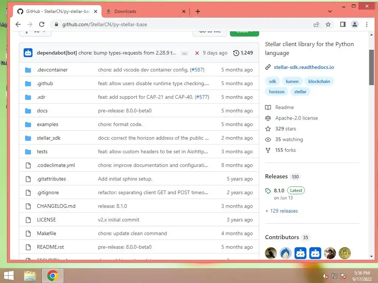This screenshot has width=378, height=283.
Task: Open a new tab with plus button
Action: (x=198, y=11)
